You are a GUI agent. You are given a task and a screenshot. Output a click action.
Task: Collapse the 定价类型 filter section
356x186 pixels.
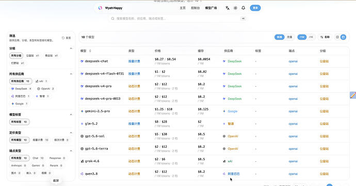coord(71,133)
